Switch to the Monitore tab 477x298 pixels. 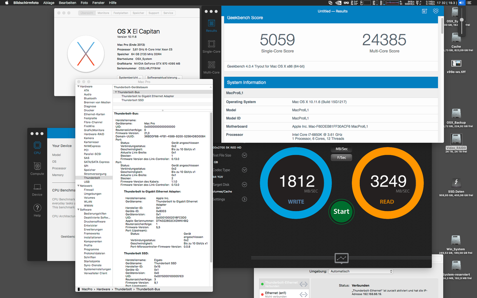[x=103, y=13]
